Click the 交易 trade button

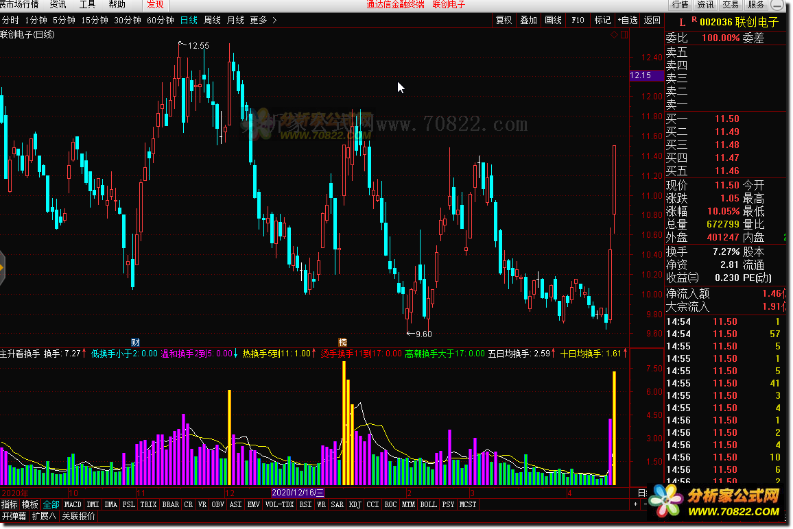pyautogui.click(x=731, y=5)
